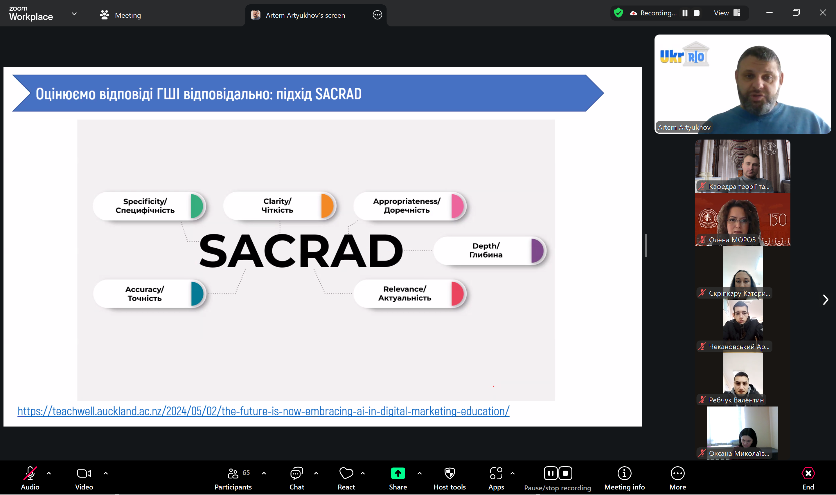Open the teachwell.auckland.ac.nz link on slide
This screenshot has height=495, width=836.
pyautogui.click(x=263, y=411)
